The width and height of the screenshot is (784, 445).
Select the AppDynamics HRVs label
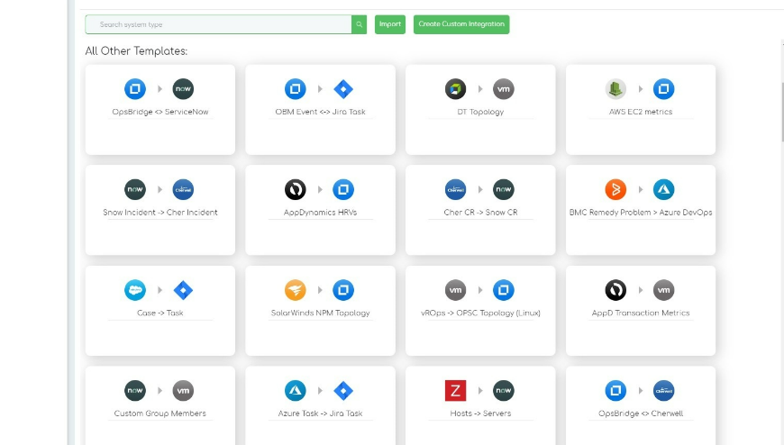321,213
